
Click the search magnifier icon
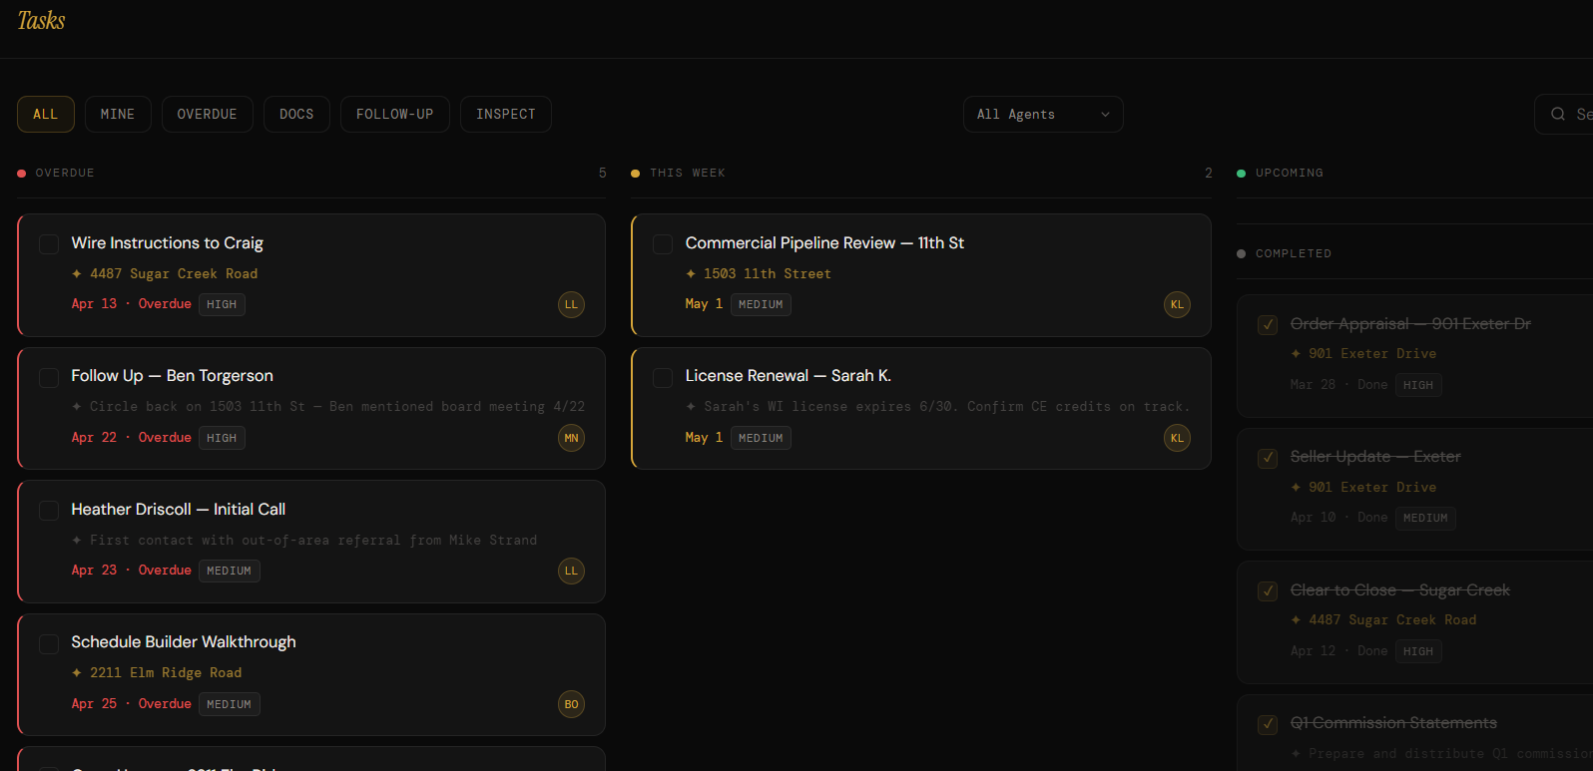[x=1558, y=115]
